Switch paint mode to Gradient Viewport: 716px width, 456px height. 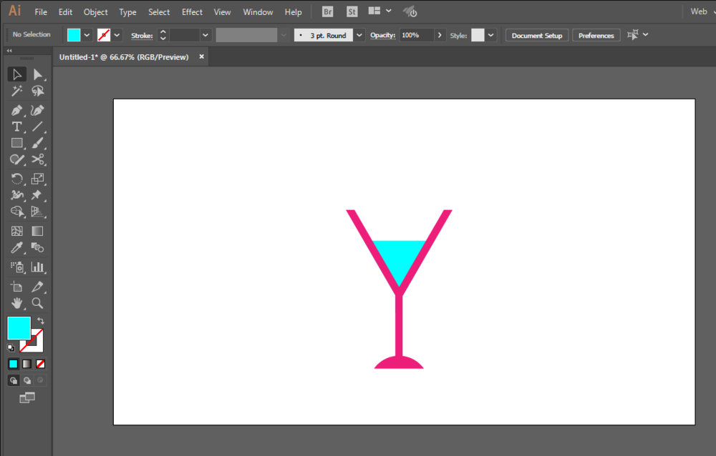(26, 364)
